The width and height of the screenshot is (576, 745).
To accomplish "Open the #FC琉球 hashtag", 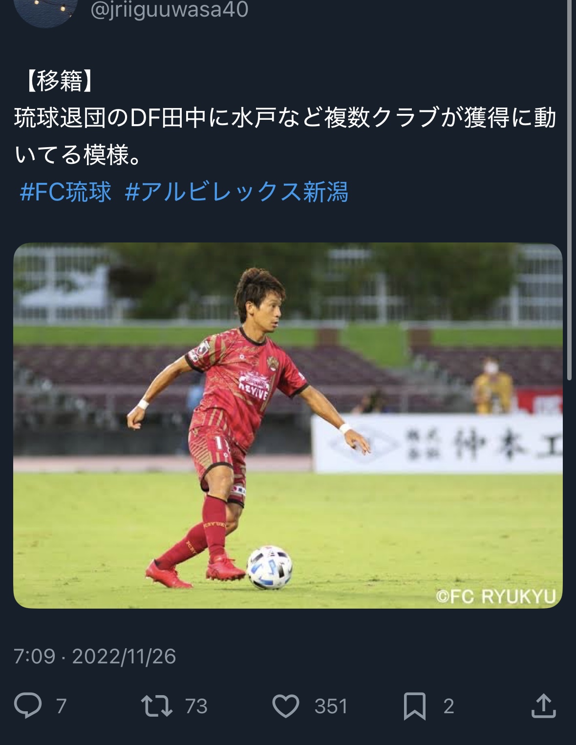I will click(x=65, y=192).
